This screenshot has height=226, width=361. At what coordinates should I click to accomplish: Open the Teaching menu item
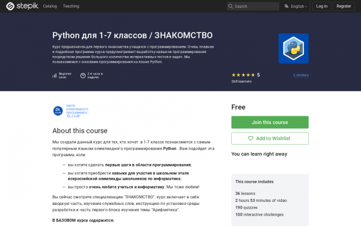(x=71, y=6)
